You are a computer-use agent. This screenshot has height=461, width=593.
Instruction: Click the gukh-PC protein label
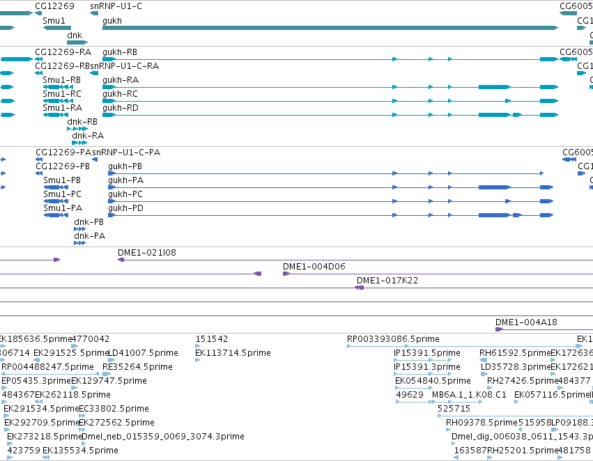[125, 194]
